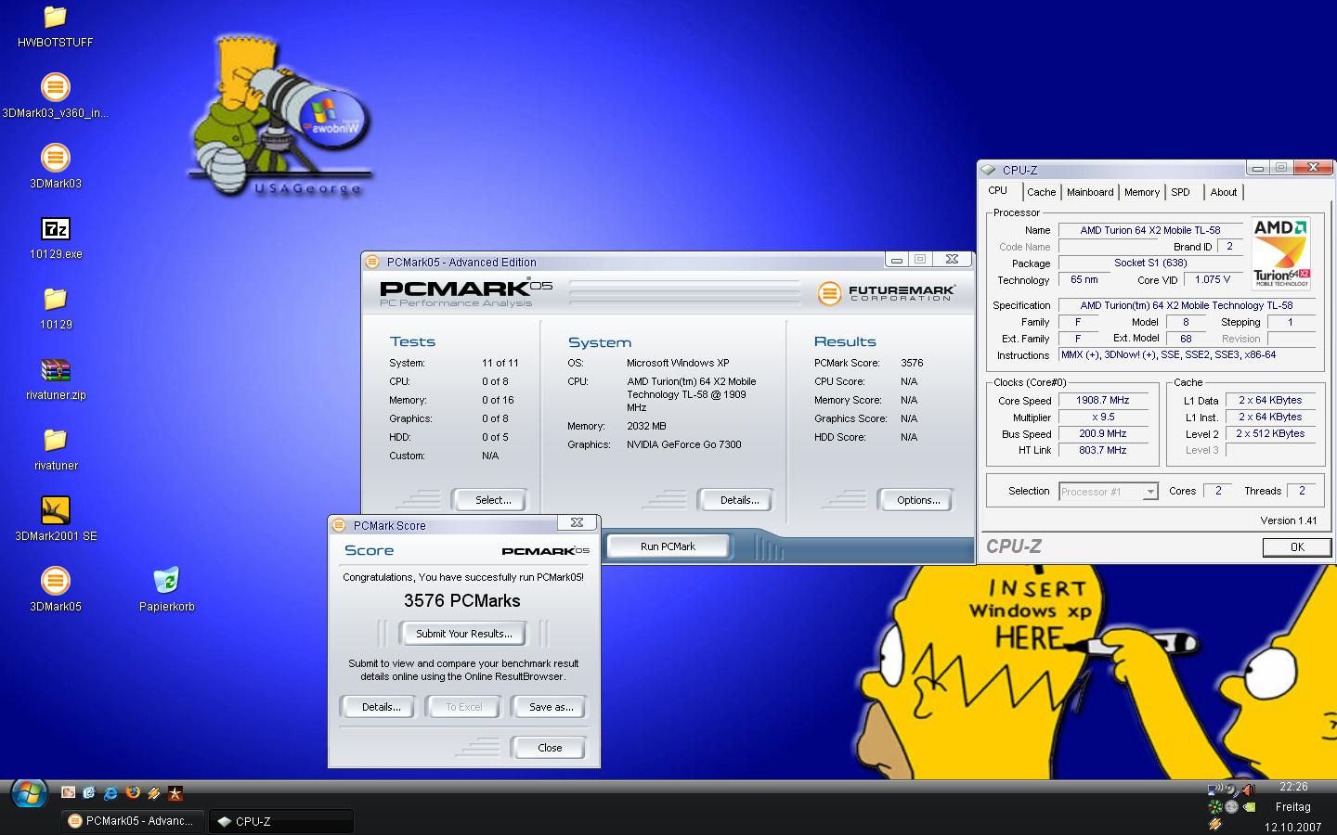Click the Multiplier value x 9.5
1337x835 pixels.
[1102, 417]
